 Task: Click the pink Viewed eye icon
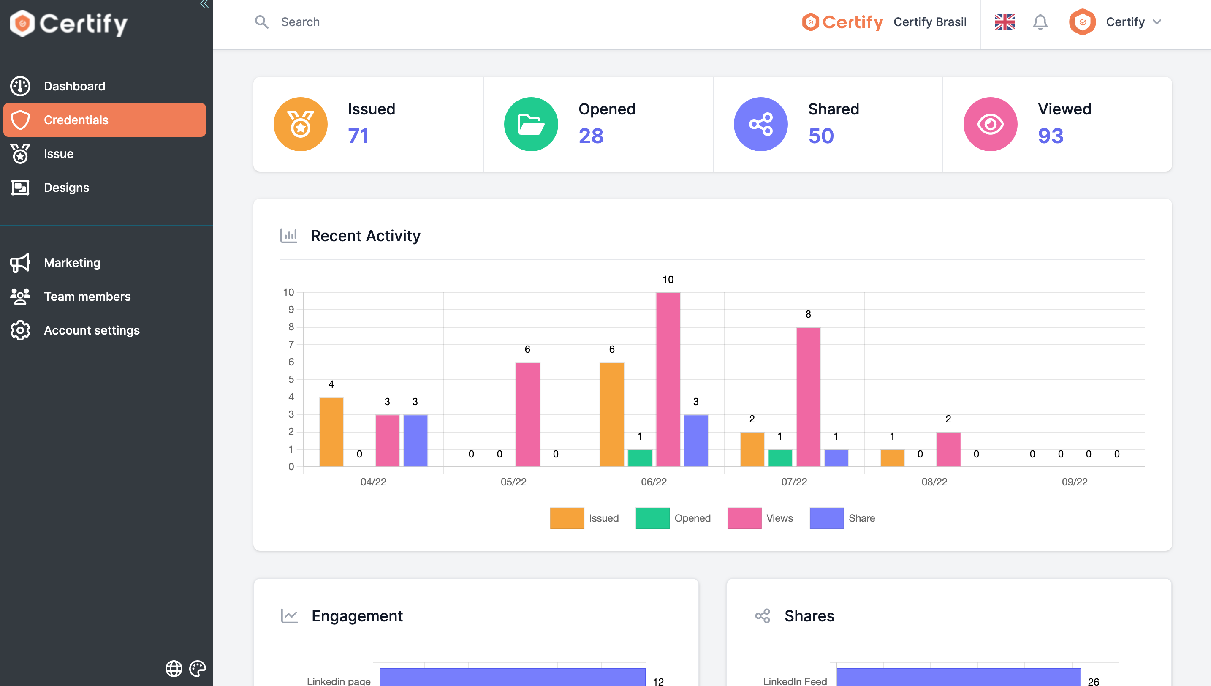click(990, 124)
